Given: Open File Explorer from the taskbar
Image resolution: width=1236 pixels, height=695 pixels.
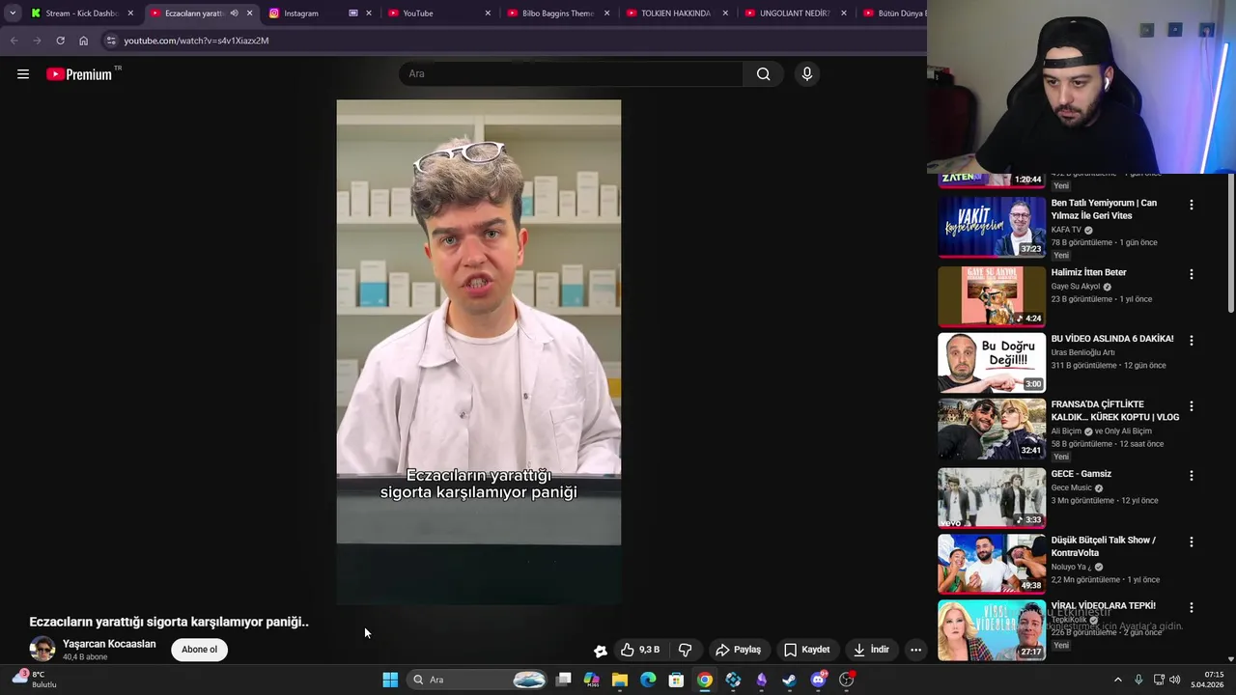Looking at the screenshot, I should point(620,680).
